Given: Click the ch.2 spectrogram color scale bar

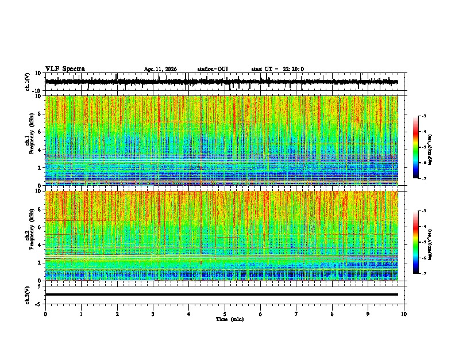Looking at the screenshot, I should [x=415, y=242].
